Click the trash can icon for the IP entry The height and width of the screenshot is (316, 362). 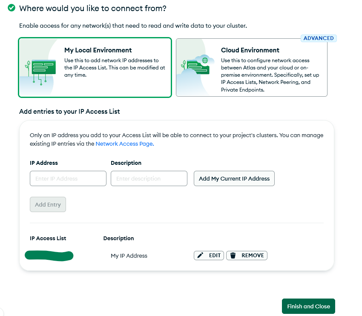point(233,256)
